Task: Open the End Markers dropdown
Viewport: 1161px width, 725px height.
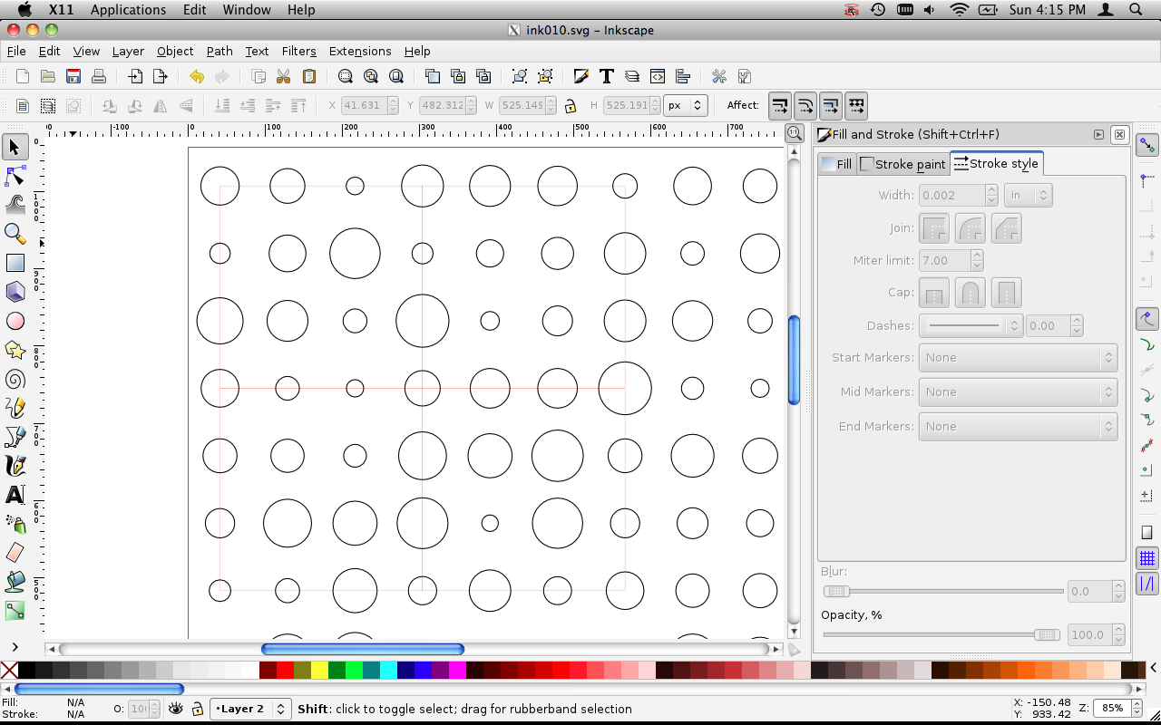Action: click(1018, 426)
